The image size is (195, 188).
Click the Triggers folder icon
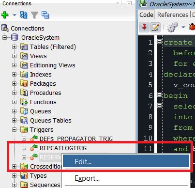[x=24, y=129]
